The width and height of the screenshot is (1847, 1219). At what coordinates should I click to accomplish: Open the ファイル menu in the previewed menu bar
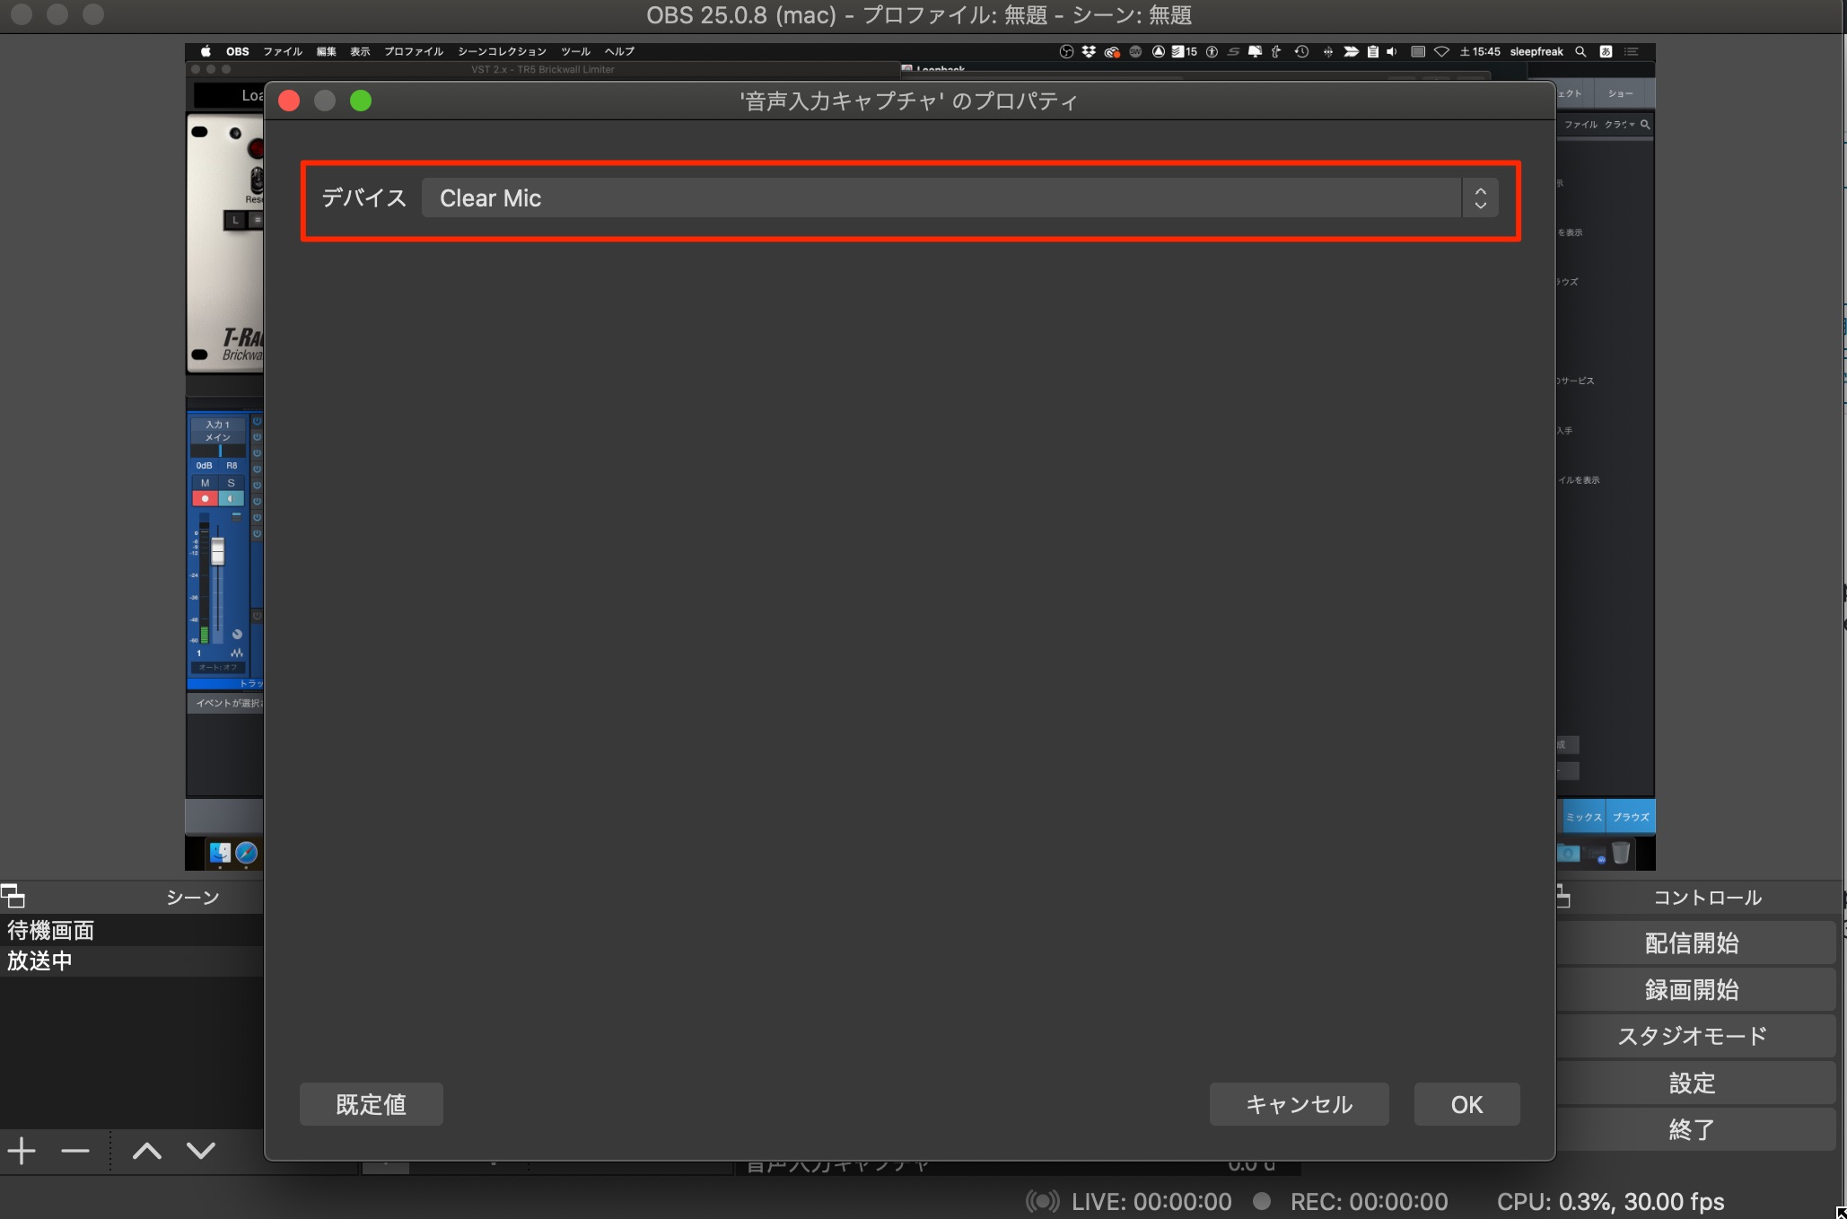[x=283, y=51]
